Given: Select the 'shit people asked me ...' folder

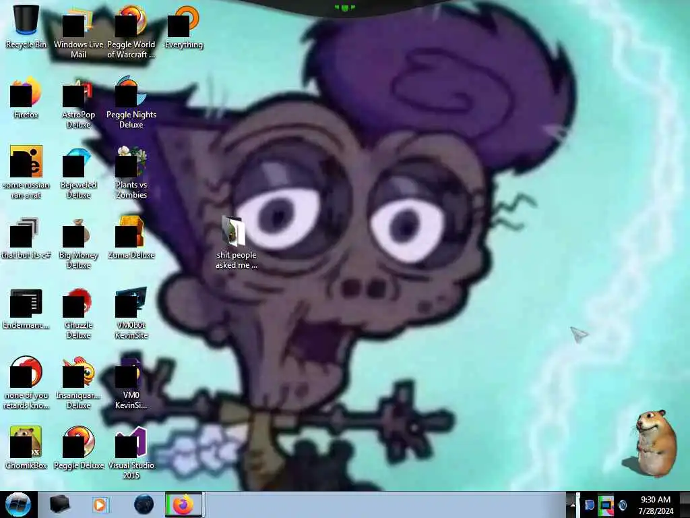Looking at the screenshot, I should [x=237, y=242].
